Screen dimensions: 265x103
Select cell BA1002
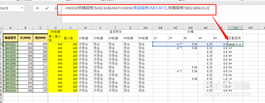coord(11,48)
